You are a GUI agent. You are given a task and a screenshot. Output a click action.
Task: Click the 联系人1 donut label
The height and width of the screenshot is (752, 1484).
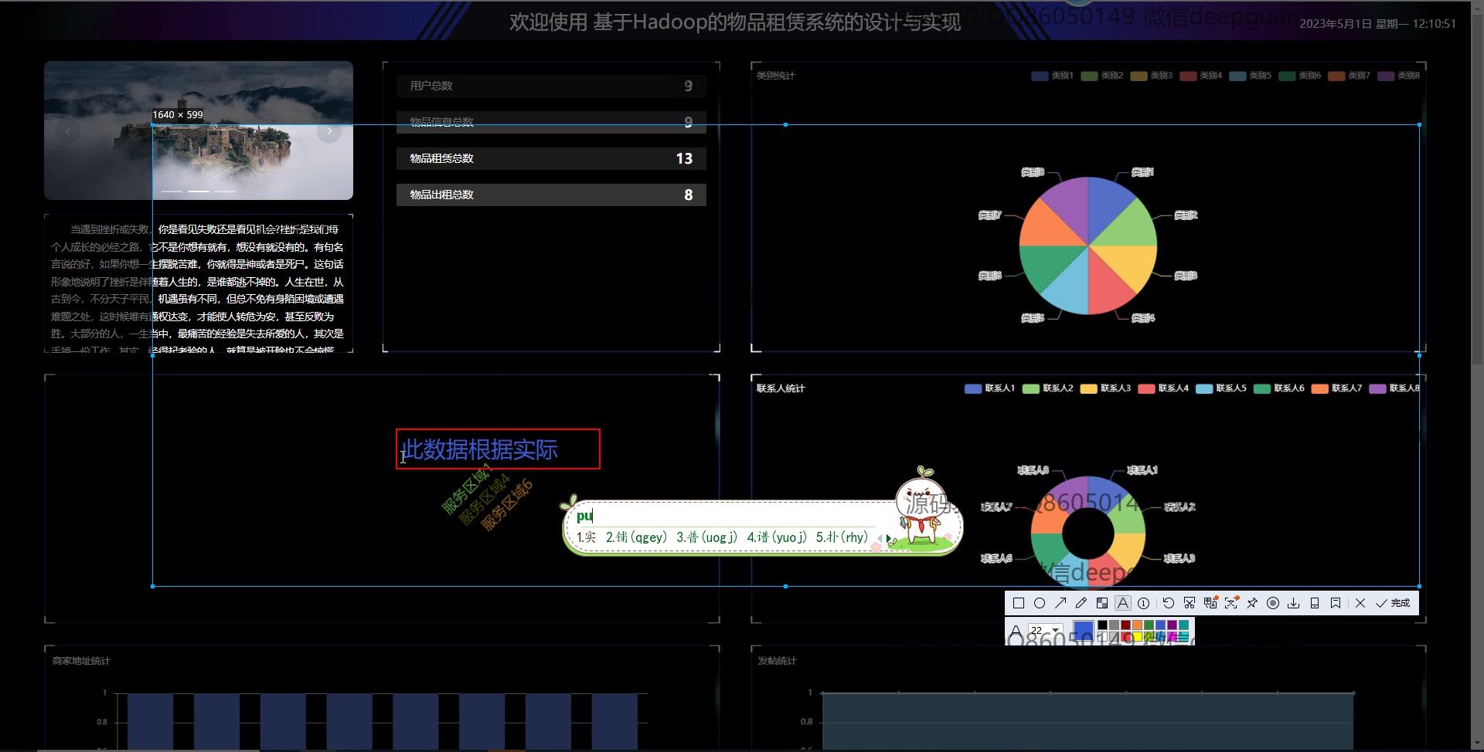pyautogui.click(x=1142, y=470)
